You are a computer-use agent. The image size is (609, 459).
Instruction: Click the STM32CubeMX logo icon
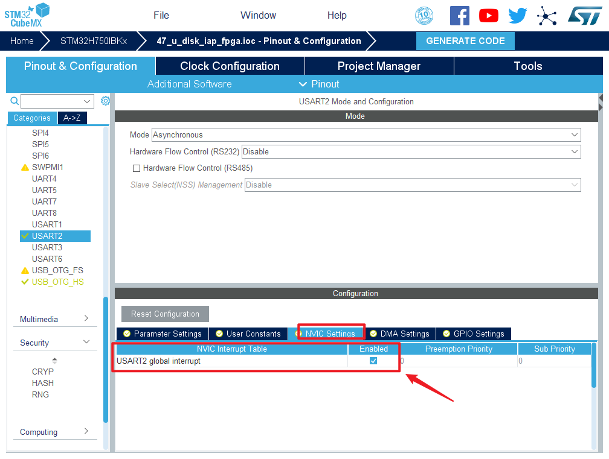tap(27, 14)
